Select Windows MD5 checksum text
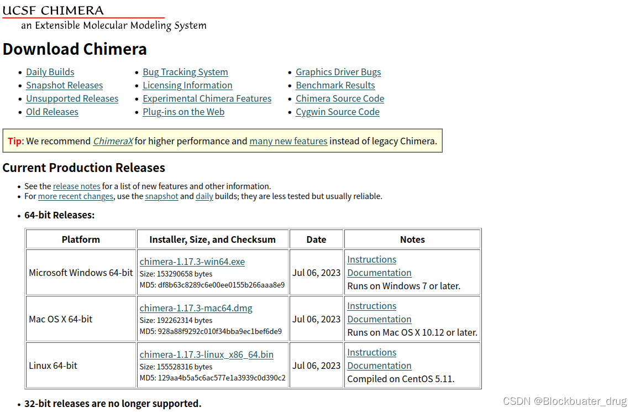 (212, 285)
